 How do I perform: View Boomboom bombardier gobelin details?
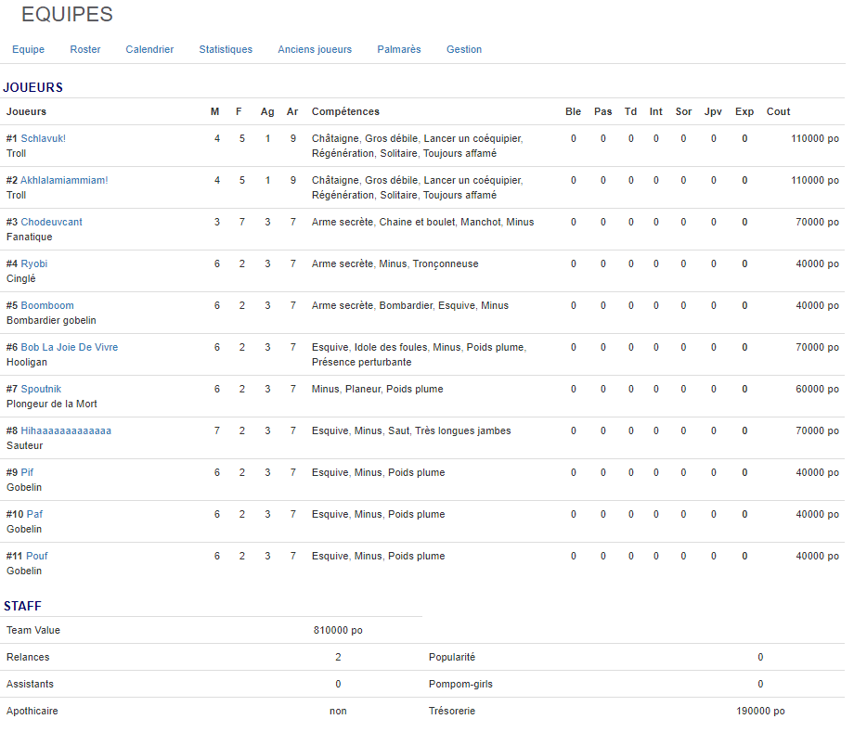(47, 305)
